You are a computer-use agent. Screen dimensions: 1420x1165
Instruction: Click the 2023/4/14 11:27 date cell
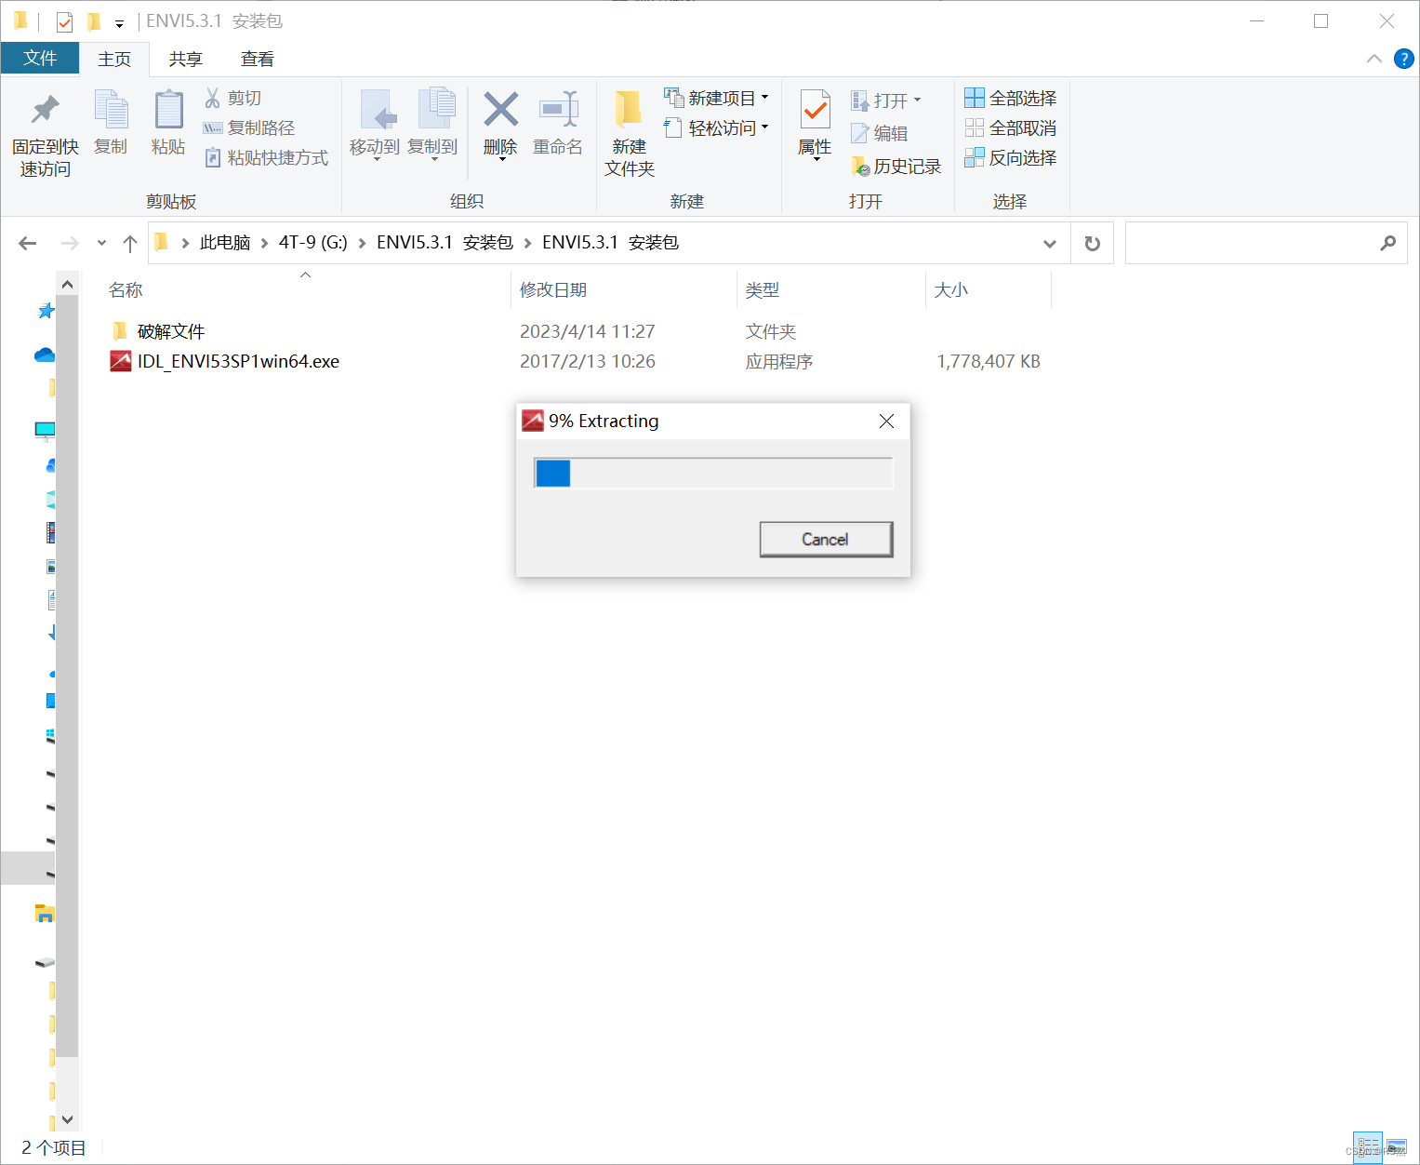pyautogui.click(x=588, y=331)
